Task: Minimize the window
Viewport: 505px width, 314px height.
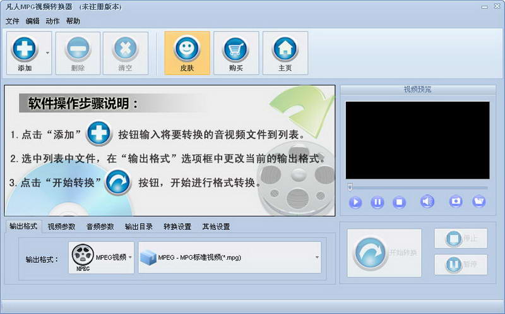Action: click(x=485, y=7)
